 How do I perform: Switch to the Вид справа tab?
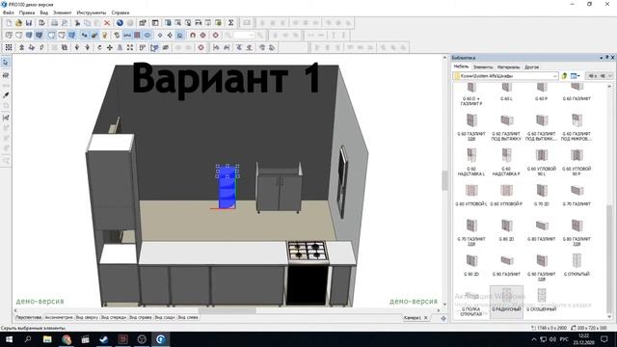[141, 317]
